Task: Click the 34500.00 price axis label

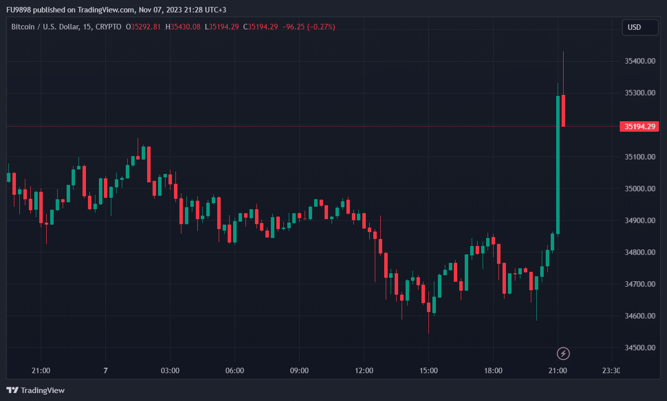Action: (640, 348)
